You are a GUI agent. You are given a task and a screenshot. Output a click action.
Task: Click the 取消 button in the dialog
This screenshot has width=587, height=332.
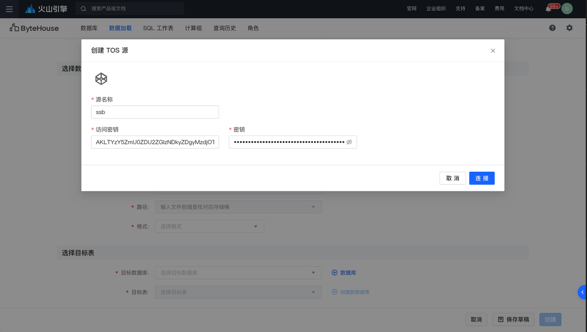453,178
